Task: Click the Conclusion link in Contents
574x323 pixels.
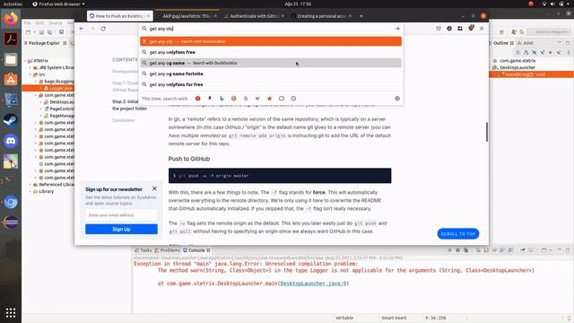Action: click(124, 120)
